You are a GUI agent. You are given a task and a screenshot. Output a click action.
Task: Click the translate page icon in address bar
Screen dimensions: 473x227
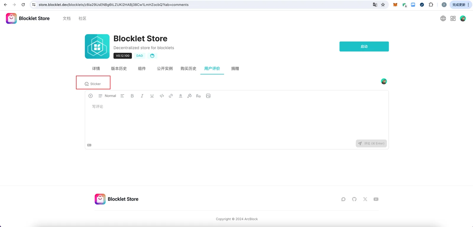pos(375,5)
